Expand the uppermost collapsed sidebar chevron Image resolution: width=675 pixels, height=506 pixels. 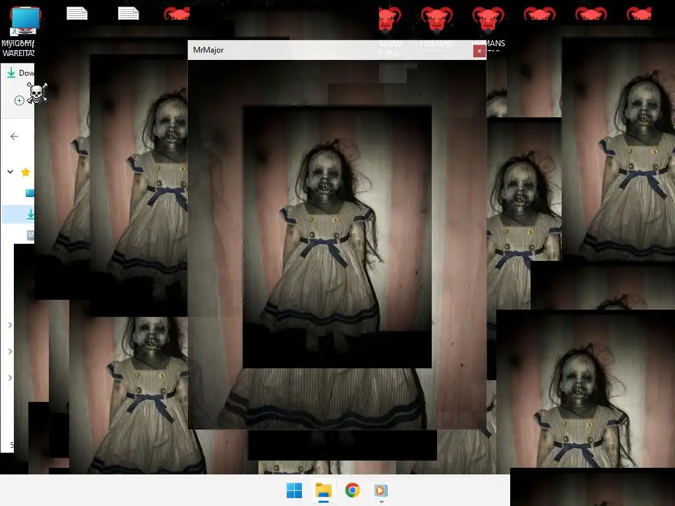click(x=11, y=325)
